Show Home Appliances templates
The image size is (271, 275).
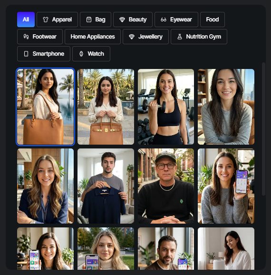(93, 37)
